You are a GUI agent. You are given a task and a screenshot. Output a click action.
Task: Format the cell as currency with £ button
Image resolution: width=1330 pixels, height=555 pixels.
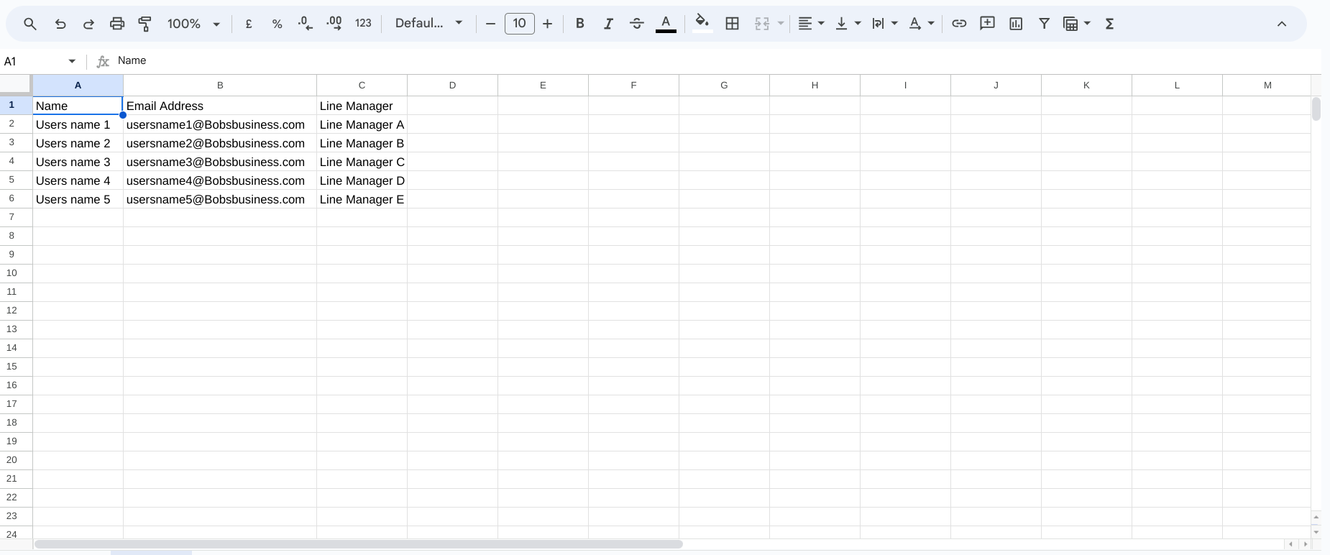coord(249,24)
